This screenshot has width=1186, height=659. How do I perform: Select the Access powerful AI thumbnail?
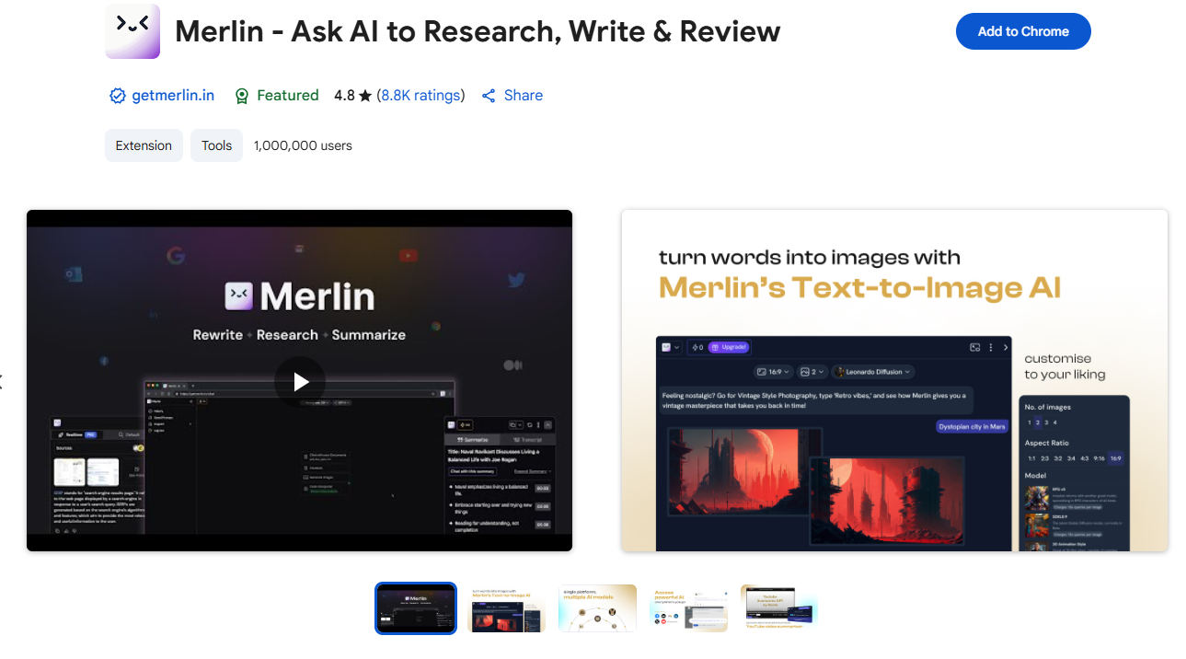coord(688,608)
